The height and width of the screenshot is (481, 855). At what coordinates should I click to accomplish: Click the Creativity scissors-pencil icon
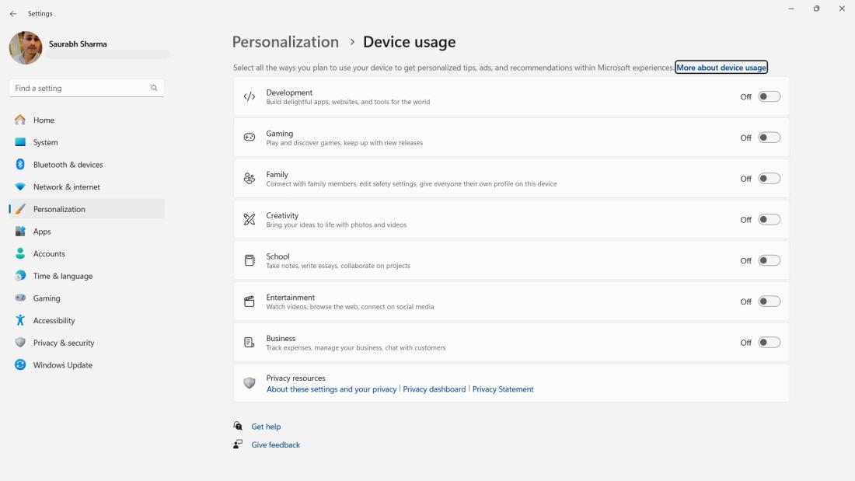[249, 220]
